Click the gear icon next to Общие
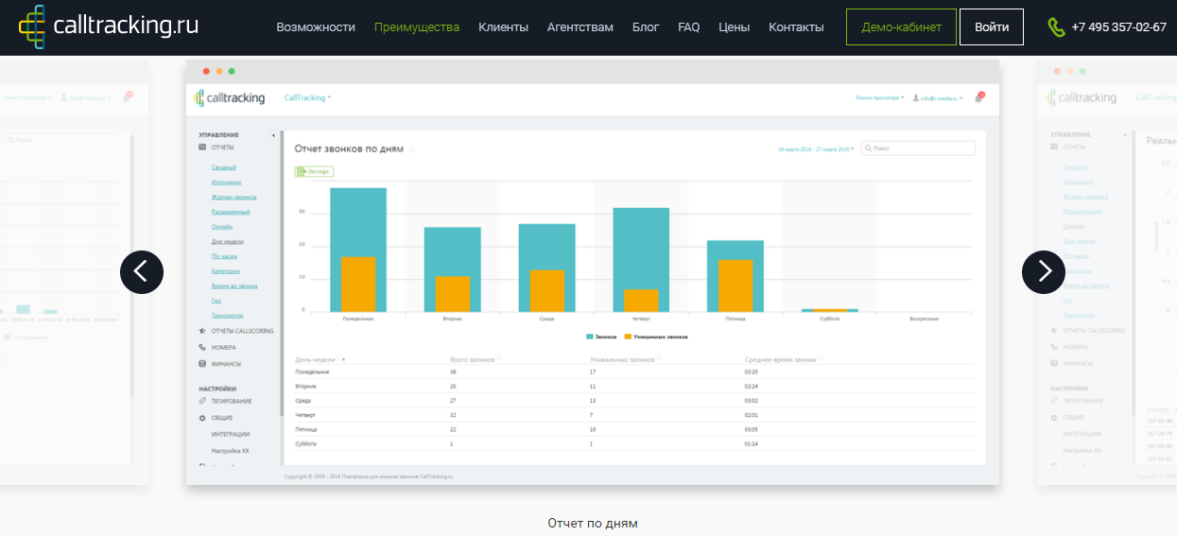Image resolution: width=1177 pixels, height=536 pixels. (202, 418)
